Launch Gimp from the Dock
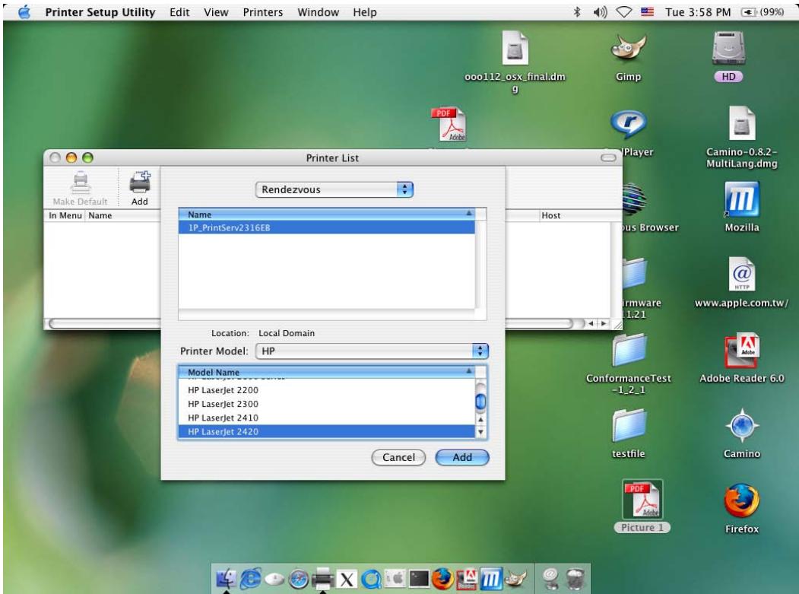 [515, 579]
